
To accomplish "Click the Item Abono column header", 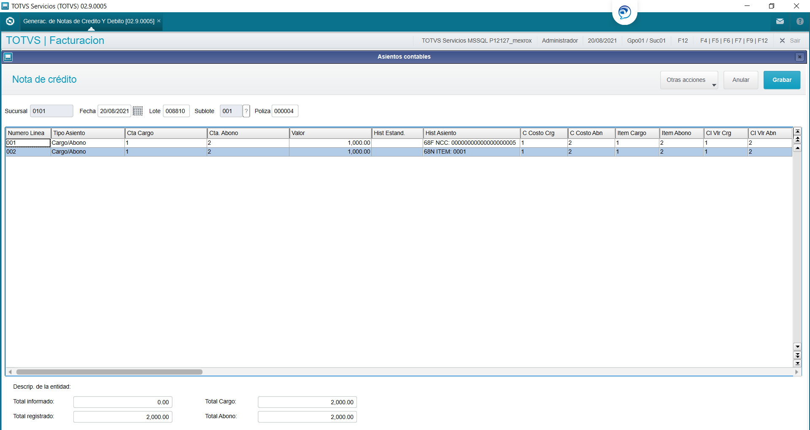I will (x=682, y=133).
